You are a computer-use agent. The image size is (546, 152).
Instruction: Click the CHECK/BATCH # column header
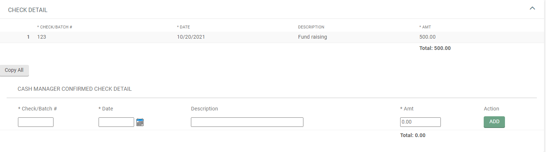tap(55, 27)
